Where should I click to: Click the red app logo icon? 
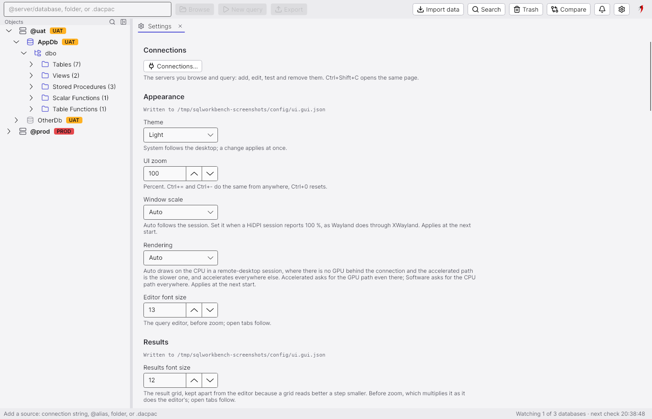[x=641, y=9]
